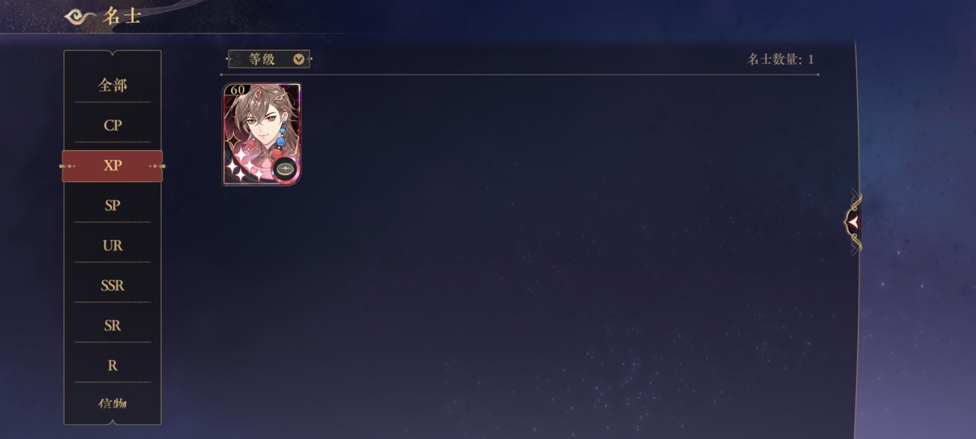Open the SR rarity tab

pos(113,326)
